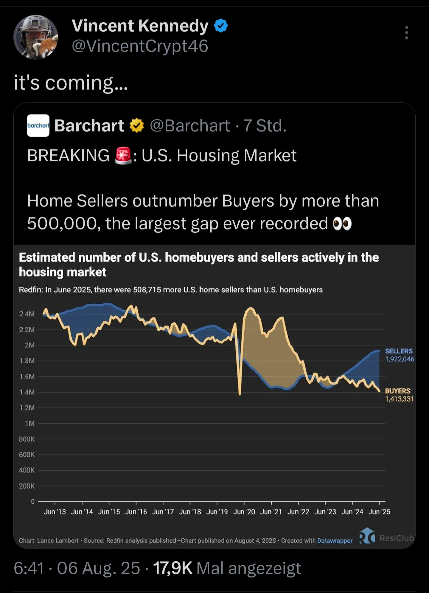
Task: Click the 6:41 · 06 Aug. 25 timestamp
Action: coord(77,568)
